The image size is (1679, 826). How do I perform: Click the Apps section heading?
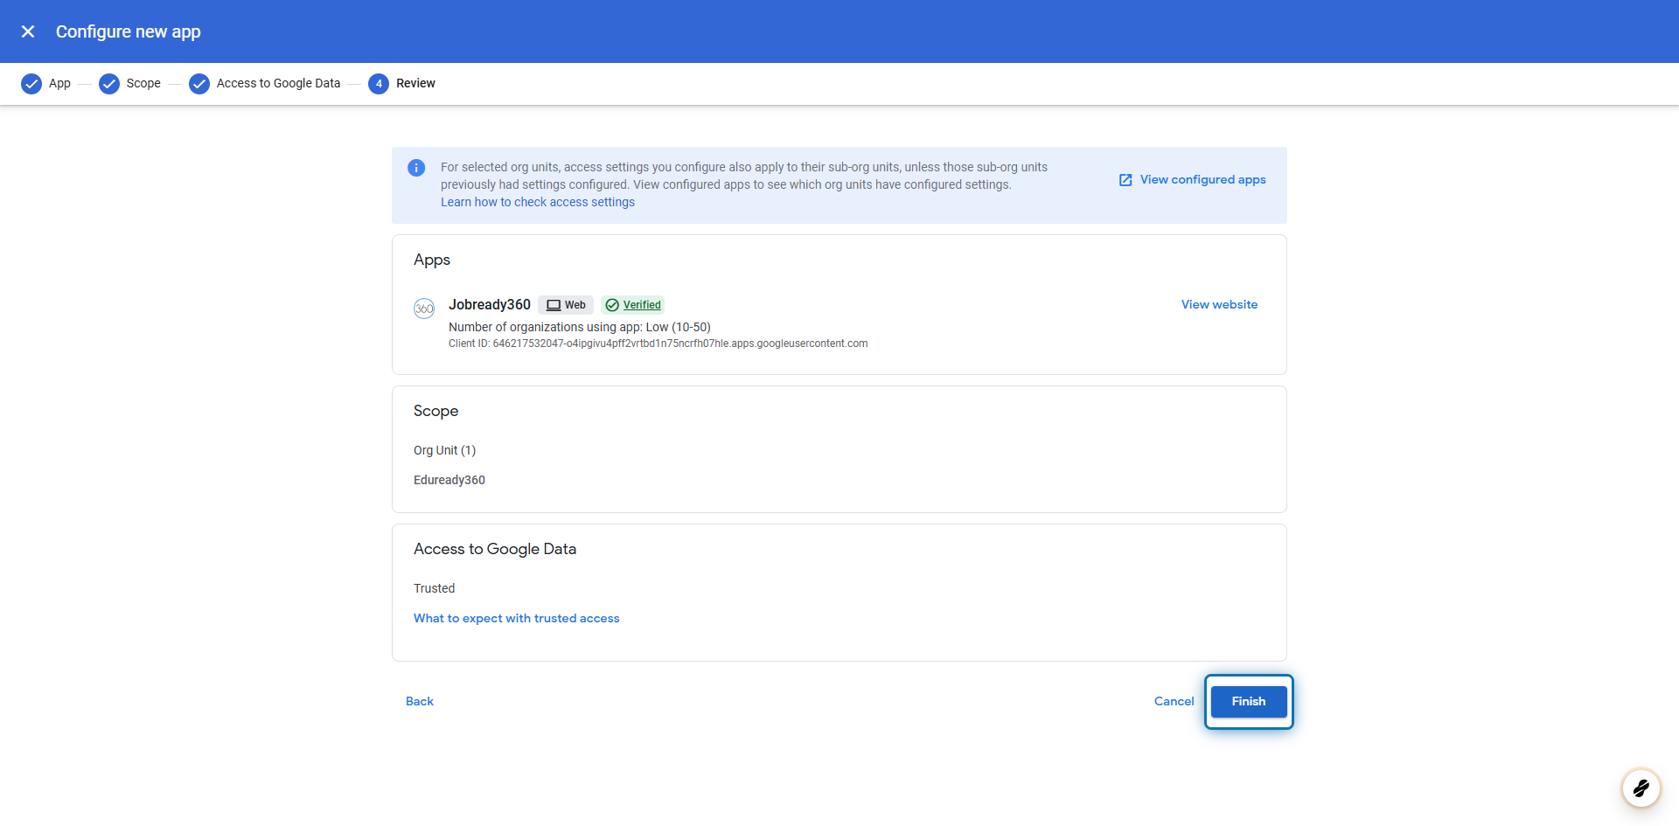tap(432, 260)
